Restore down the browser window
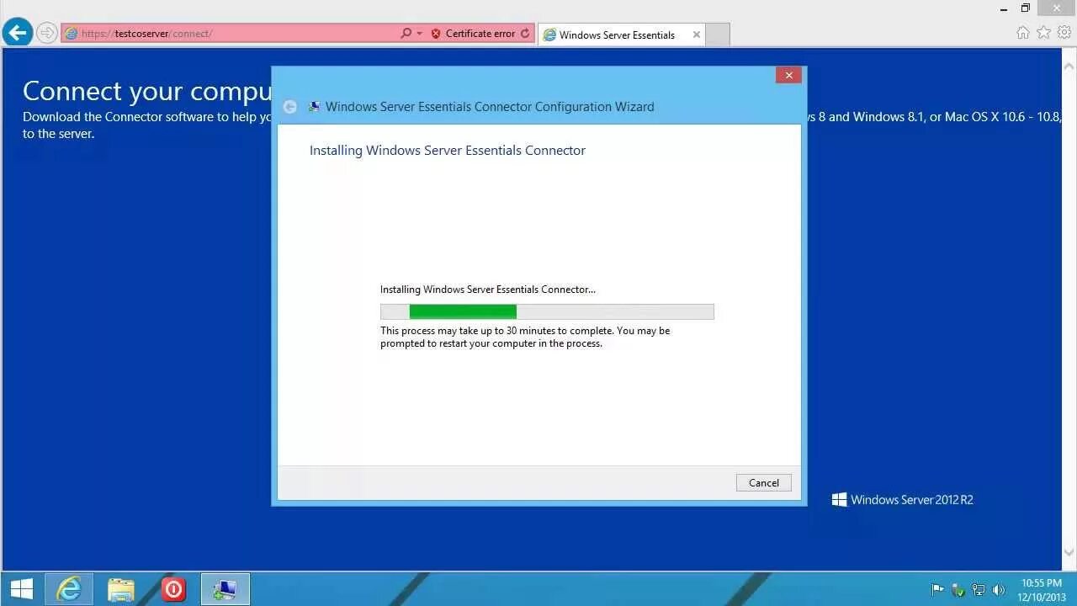 click(1026, 8)
